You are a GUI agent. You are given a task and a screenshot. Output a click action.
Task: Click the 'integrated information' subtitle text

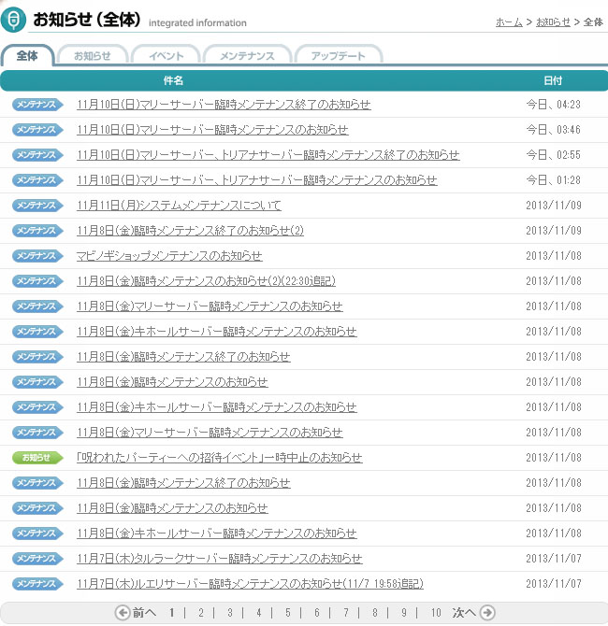tap(197, 23)
